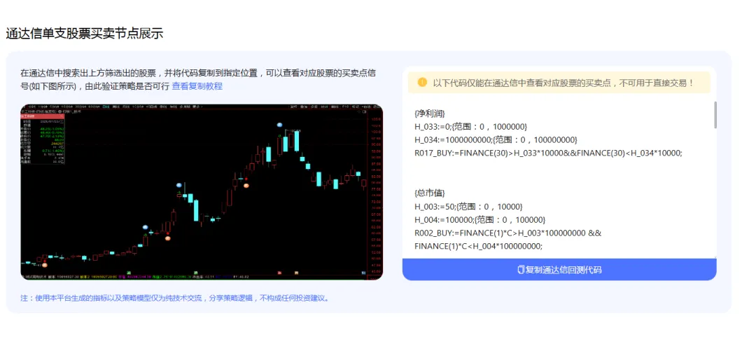Click the 复制通达信回测代码 button
Screen dimensions: 756x349
559,269
